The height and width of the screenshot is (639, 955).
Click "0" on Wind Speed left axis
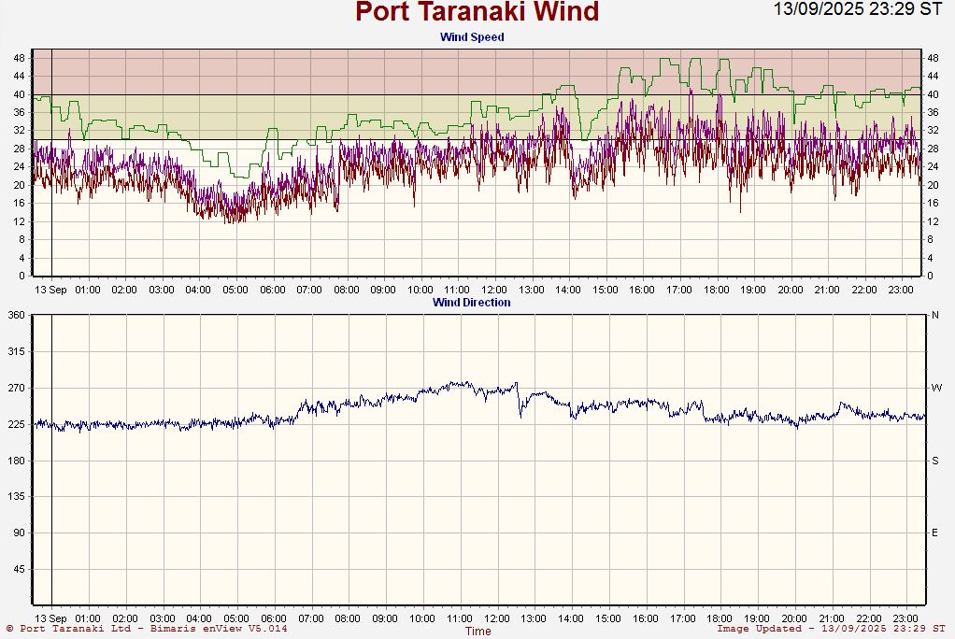pos(21,276)
